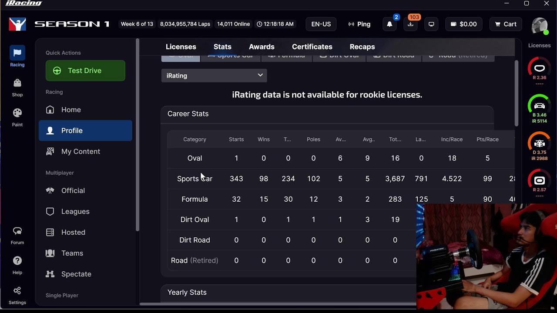The width and height of the screenshot is (557, 313).
Task: Click the 14,011 Online counter
Action: tap(233, 24)
